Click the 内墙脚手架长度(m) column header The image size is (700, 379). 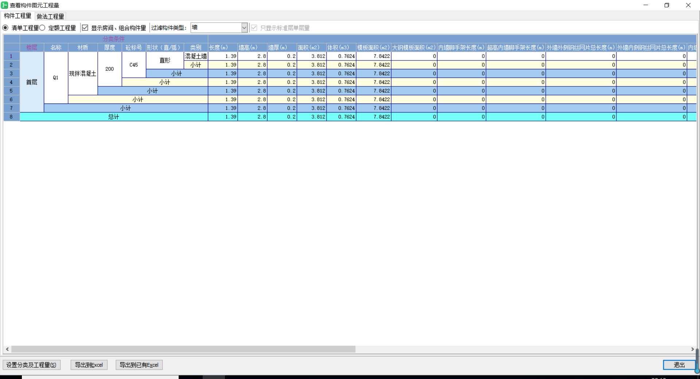pos(461,47)
